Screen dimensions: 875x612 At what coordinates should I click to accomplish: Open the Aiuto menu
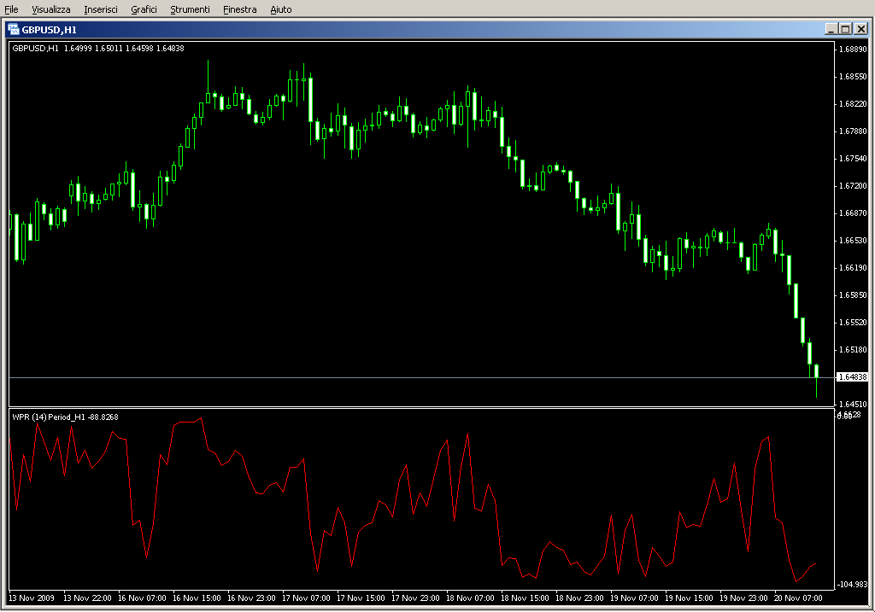280,9
